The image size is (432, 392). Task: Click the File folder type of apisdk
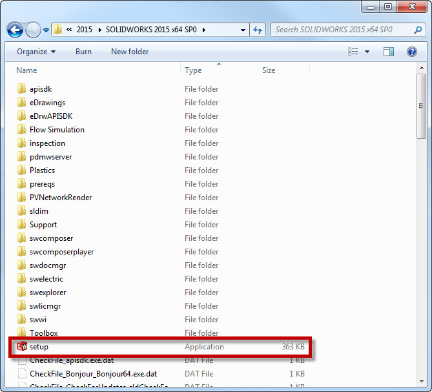(x=201, y=89)
